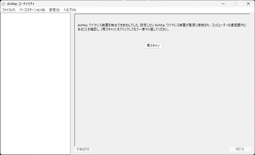Close the AirMac Utility window
255x155 pixels.
[248, 4]
